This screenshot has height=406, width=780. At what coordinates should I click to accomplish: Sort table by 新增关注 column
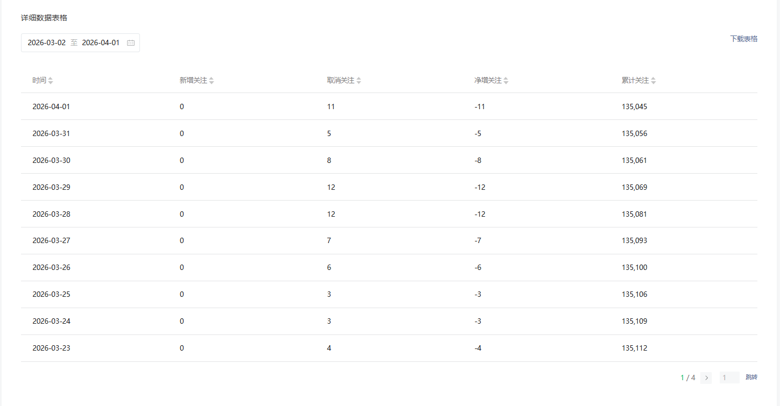[x=212, y=81]
